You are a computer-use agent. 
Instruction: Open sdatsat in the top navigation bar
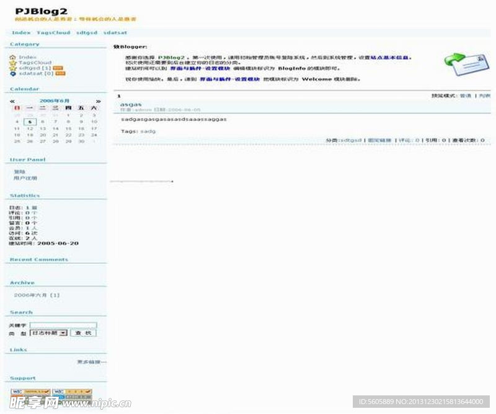[115, 33]
